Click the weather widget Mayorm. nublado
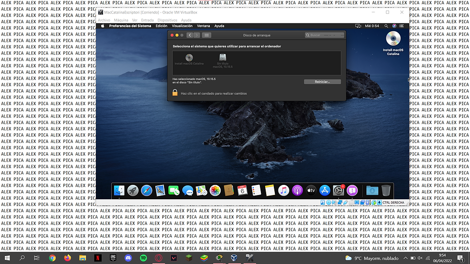Image resolution: width=470 pixels, height=264 pixels. pyautogui.click(x=372, y=258)
